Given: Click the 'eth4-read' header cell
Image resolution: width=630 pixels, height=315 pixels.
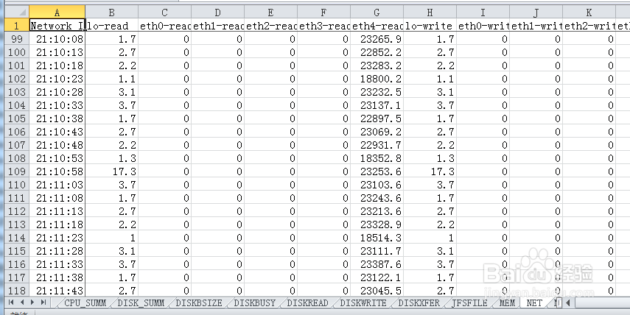Looking at the screenshot, I should pos(377,25).
